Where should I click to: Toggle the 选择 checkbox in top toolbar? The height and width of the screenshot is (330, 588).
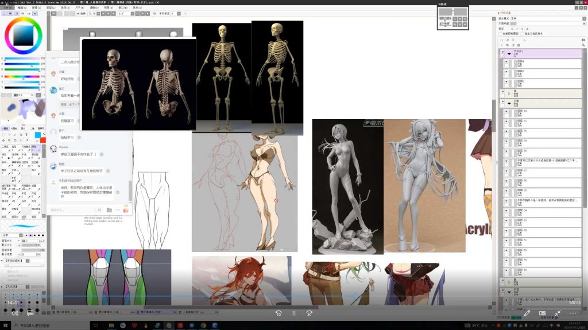point(78,14)
